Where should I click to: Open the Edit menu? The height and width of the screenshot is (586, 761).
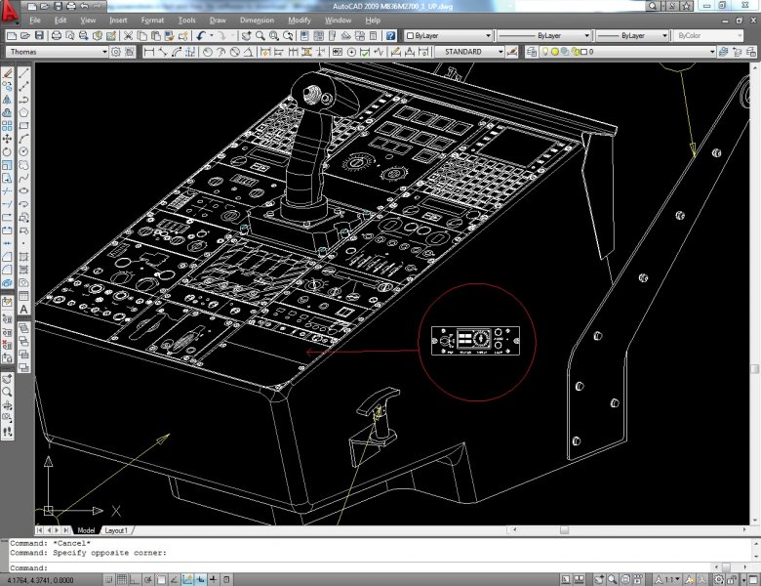coord(60,21)
